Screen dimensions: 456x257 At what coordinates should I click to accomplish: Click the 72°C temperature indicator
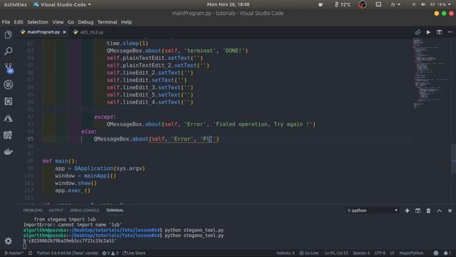[x=343, y=4]
